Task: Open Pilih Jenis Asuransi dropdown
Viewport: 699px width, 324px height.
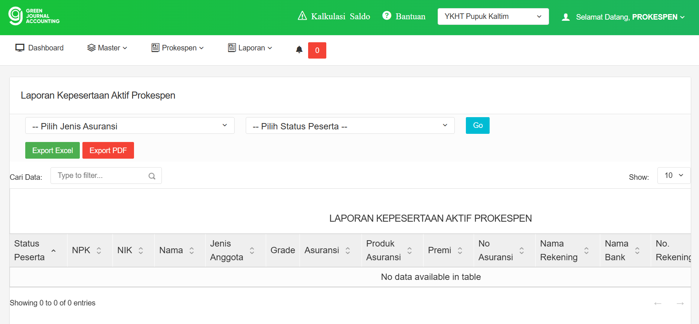Action: (x=130, y=126)
